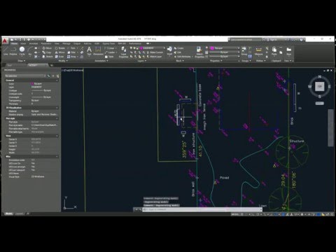Expand the Modify panel

coord(63,61)
